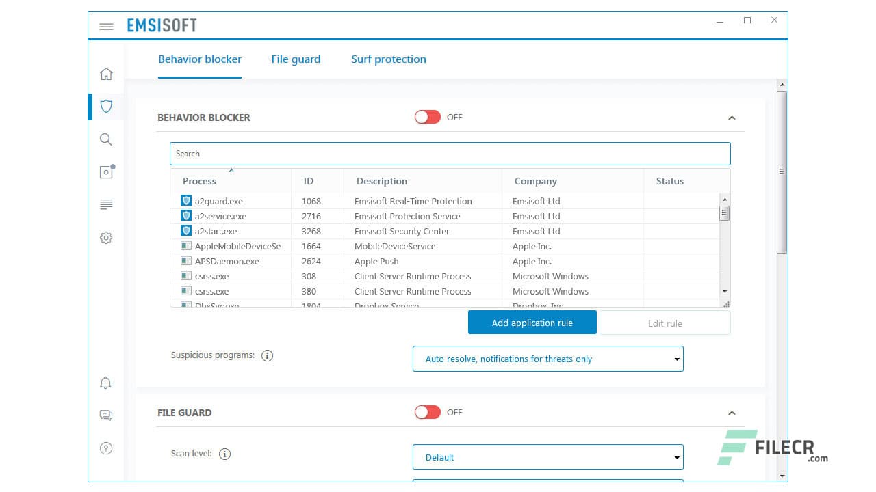Image resolution: width=876 pixels, height=492 pixels.
Task: Collapse the Behavior Blocker section chevron
Action: tap(732, 118)
